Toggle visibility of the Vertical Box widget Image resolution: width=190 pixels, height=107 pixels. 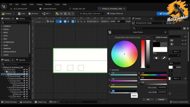[27, 76]
